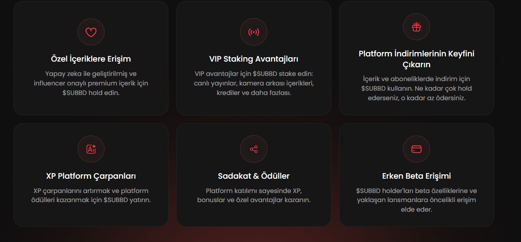Click the AI sparkle icon above XP Platform

[91, 149]
